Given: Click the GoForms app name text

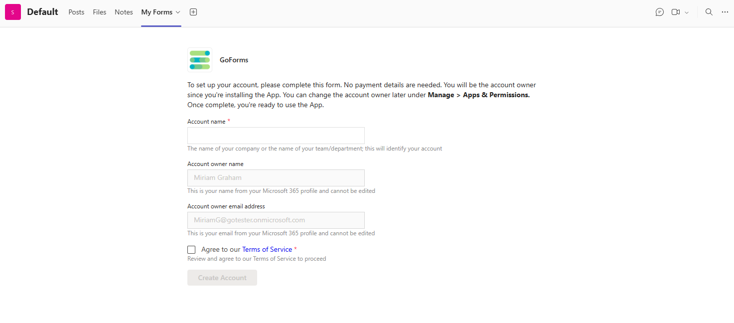Looking at the screenshot, I should (234, 60).
